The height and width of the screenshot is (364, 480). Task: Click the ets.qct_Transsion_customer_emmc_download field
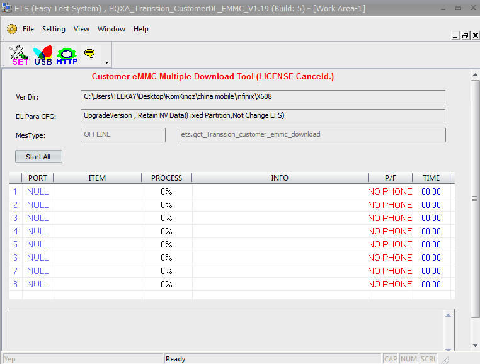[312, 135]
